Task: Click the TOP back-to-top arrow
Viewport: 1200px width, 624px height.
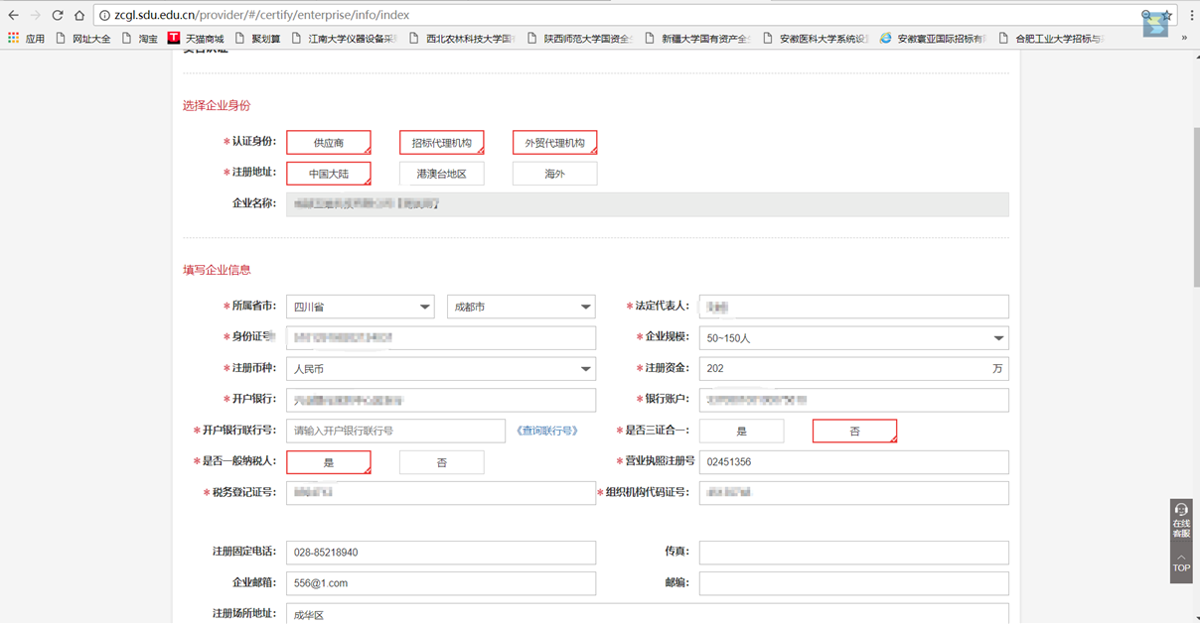Action: pyautogui.click(x=1180, y=563)
